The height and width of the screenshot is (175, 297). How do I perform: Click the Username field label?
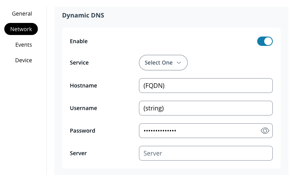tap(83, 108)
